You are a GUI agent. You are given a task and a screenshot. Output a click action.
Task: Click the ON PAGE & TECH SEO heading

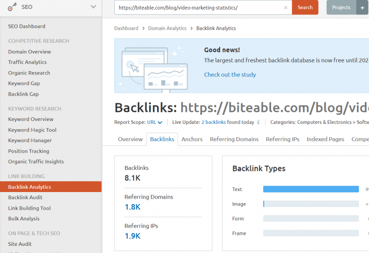pos(34,233)
